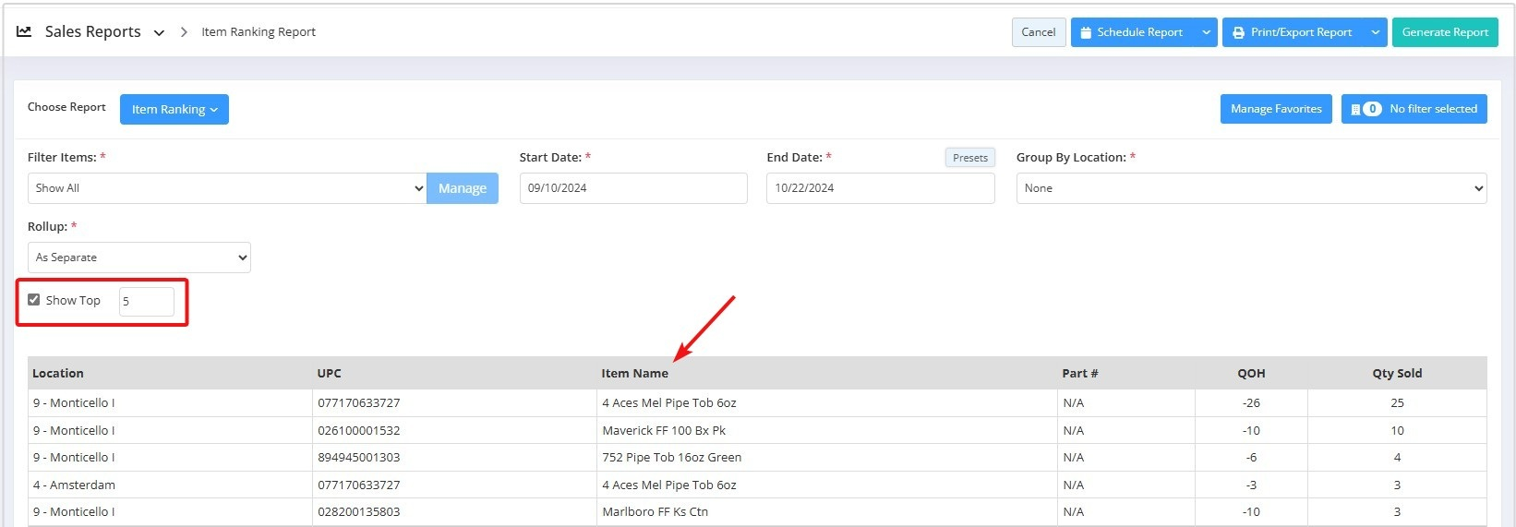The image size is (1516, 527).
Task: Open the date Presets button
Action: pos(969,158)
